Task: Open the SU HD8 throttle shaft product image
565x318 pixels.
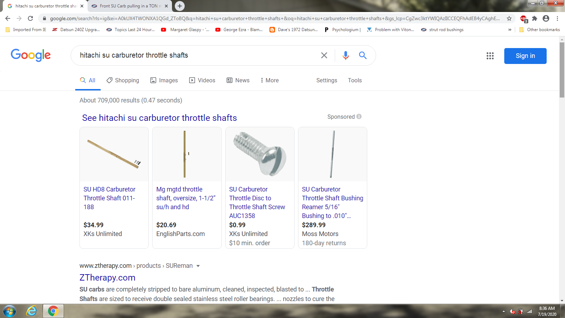Action: (114, 154)
